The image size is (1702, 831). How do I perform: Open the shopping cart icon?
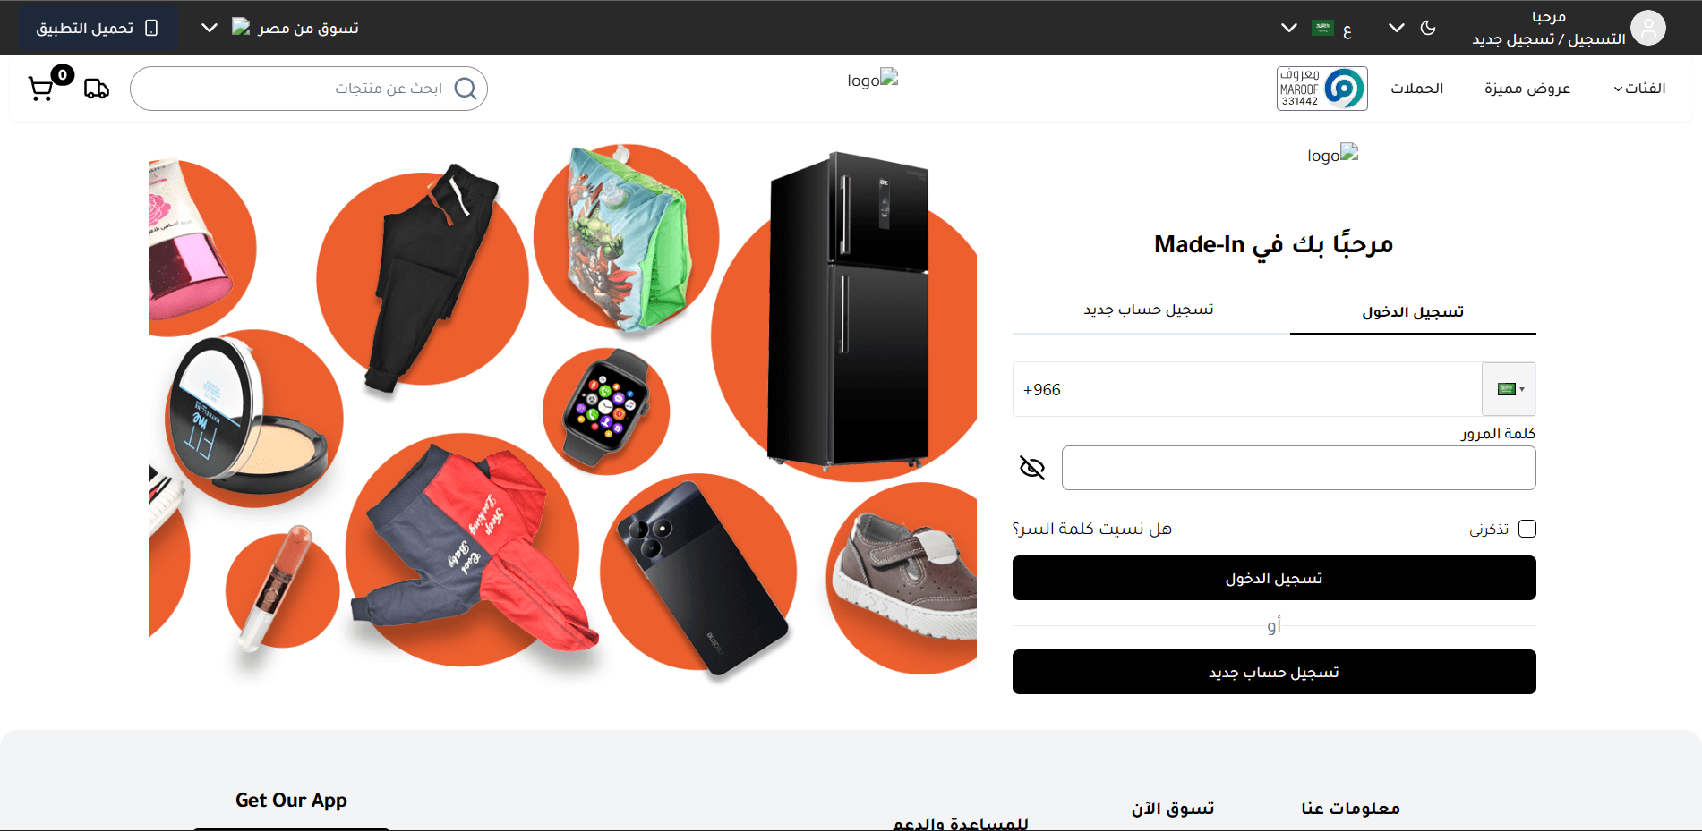pos(41,89)
